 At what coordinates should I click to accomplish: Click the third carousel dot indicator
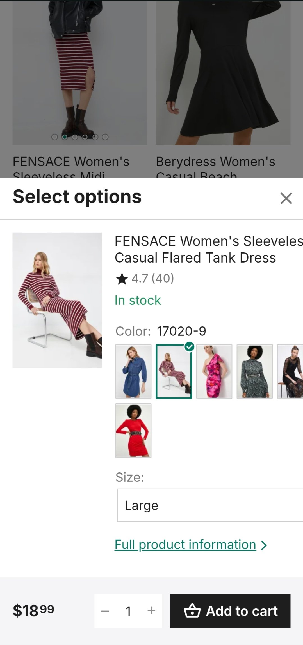pos(75,137)
